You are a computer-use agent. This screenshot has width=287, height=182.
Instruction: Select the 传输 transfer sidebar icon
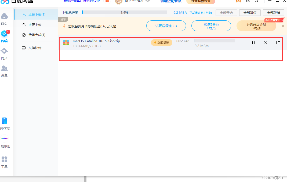pos(4,34)
